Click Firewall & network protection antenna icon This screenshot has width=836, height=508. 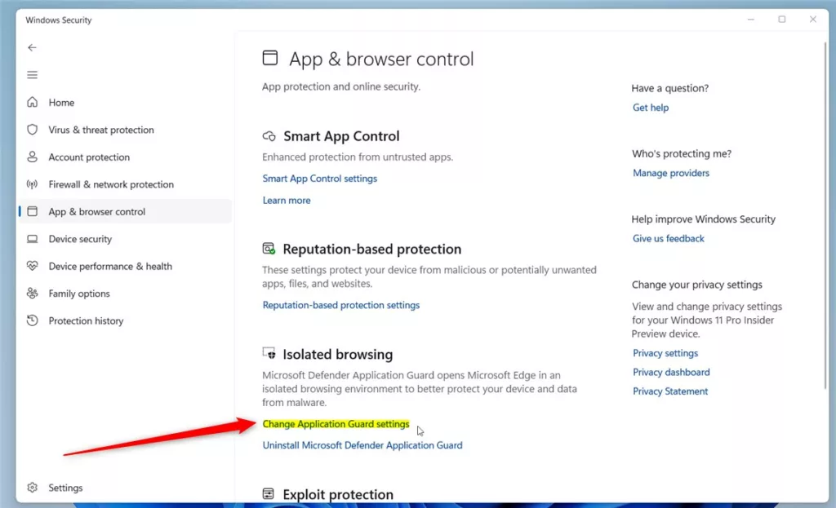tap(33, 184)
